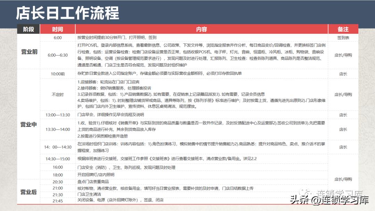
Task: Click the dark 阶段 header cell
Action: tap(28, 29)
